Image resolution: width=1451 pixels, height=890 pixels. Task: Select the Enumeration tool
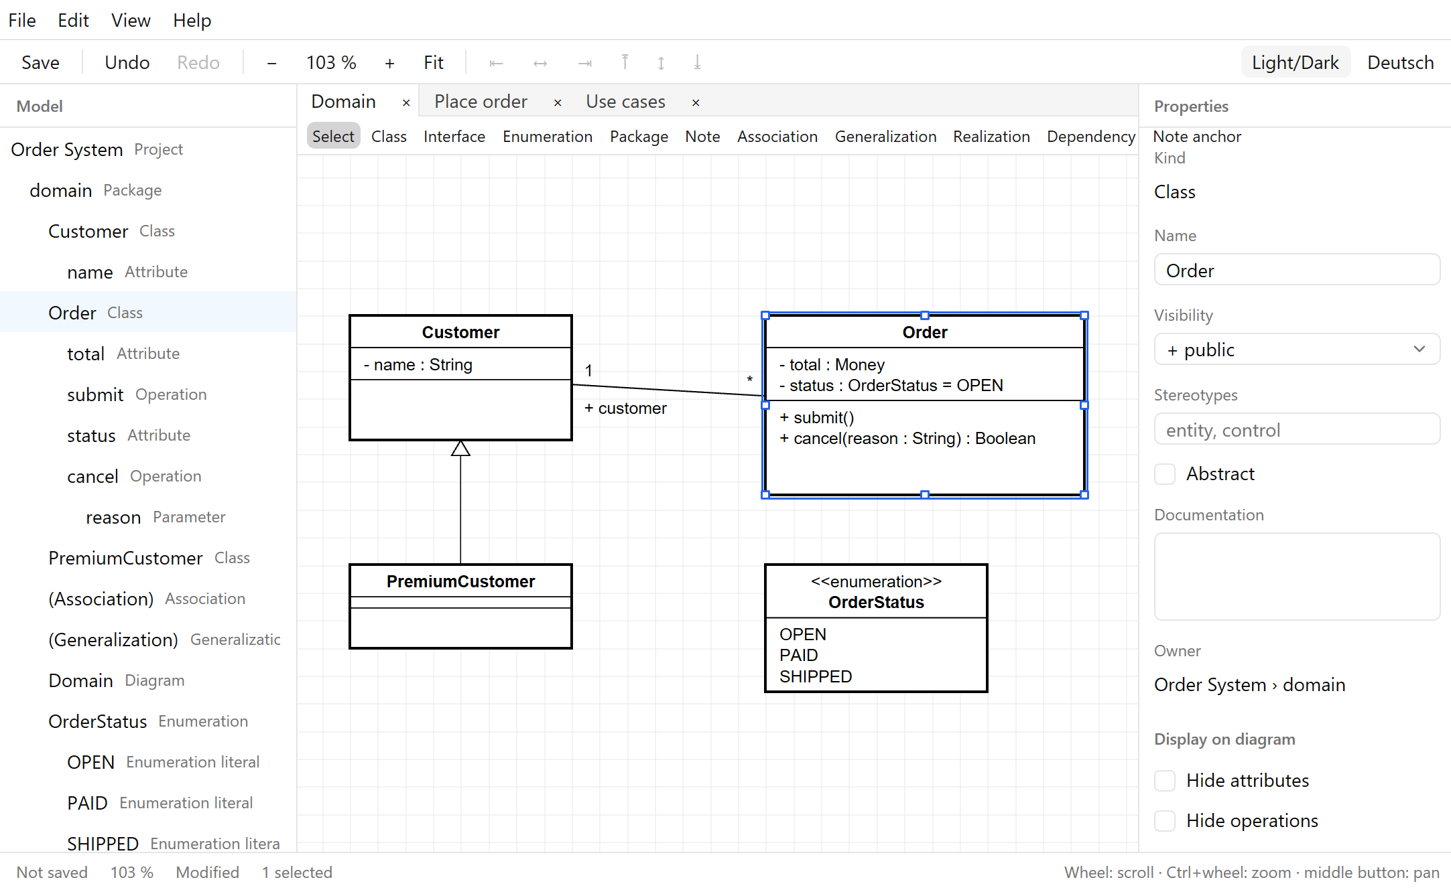click(x=548, y=137)
